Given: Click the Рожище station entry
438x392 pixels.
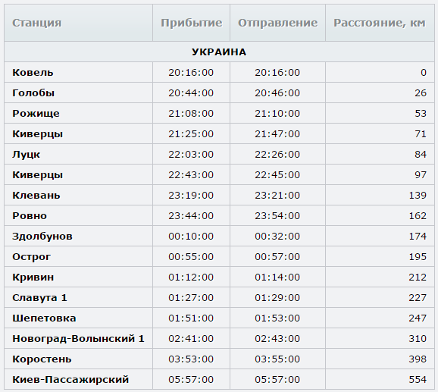Looking at the screenshot, I should point(36,114).
